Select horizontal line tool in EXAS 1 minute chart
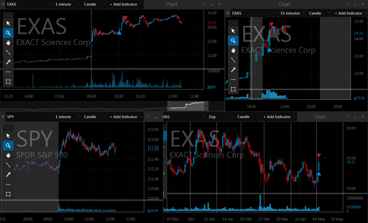The height and width of the screenshot is (223, 368). 8,72
